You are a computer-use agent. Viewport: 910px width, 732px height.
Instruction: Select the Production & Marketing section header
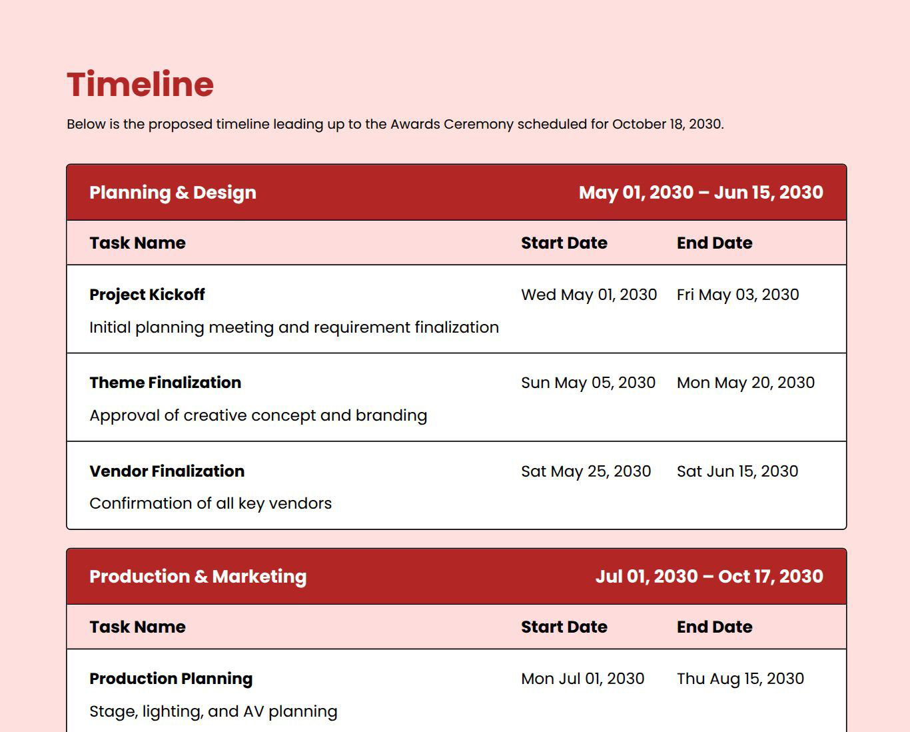[x=198, y=577]
